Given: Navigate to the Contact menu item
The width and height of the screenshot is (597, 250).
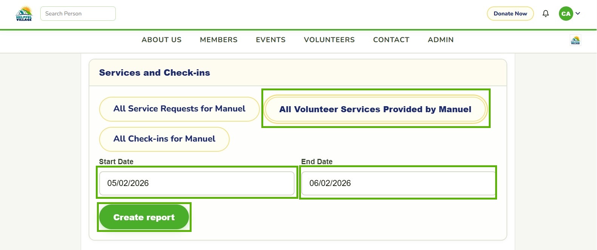Looking at the screenshot, I should tap(391, 40).
